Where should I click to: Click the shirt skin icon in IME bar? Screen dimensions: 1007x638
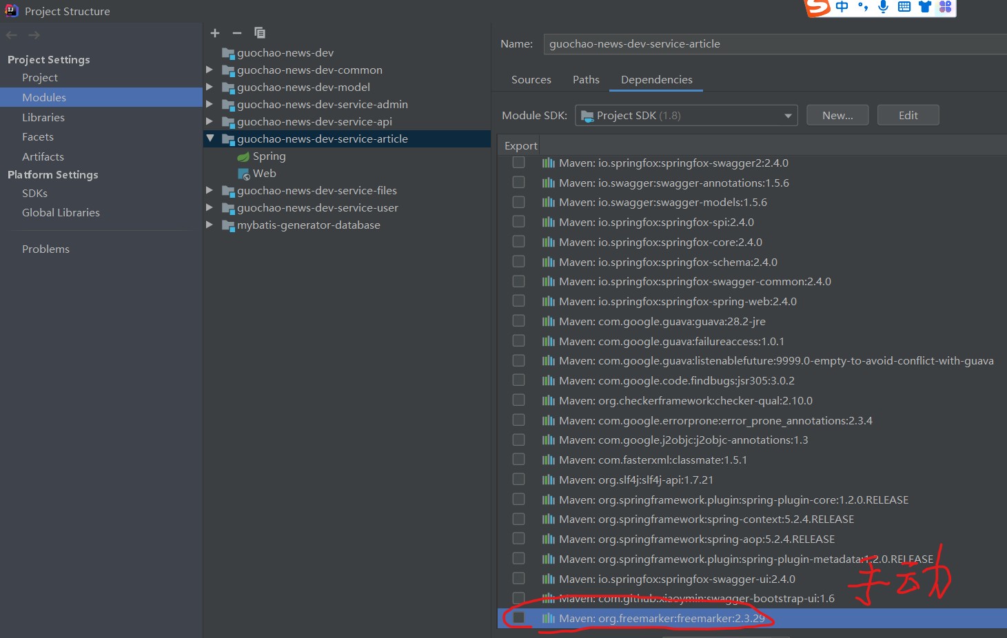point(925,7)
